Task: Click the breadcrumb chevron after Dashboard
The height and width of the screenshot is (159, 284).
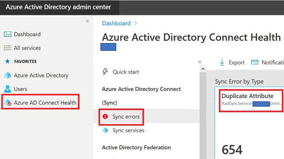Action: tap(136, 23)
